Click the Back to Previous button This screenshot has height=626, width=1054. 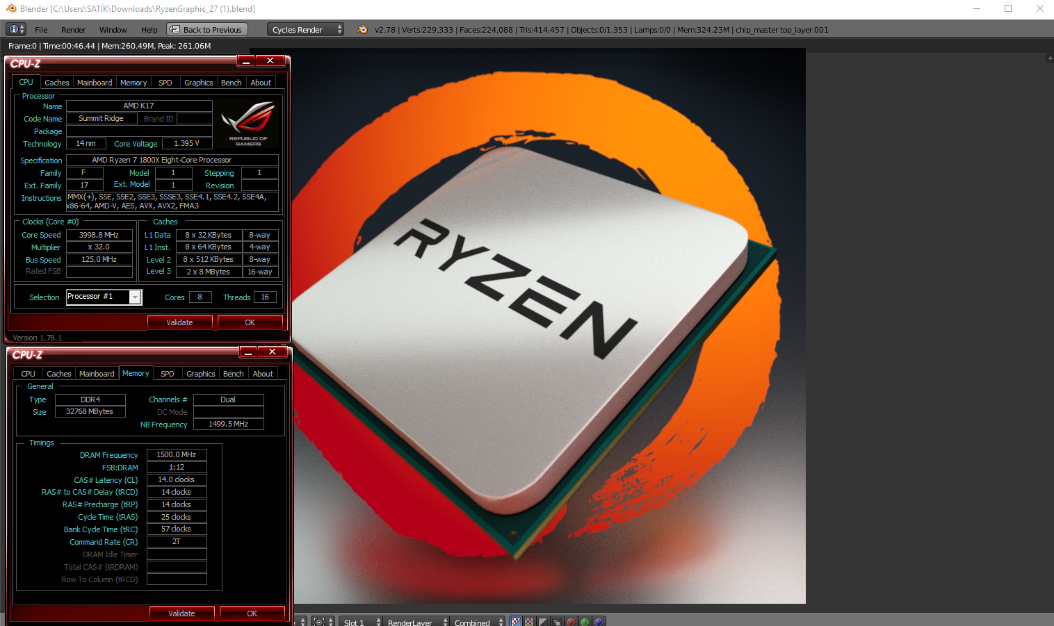point(206,29)
